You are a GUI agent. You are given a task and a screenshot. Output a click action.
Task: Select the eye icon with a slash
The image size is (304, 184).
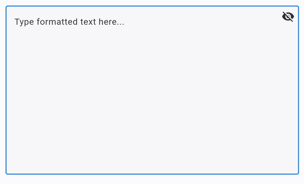click(288, 17)
